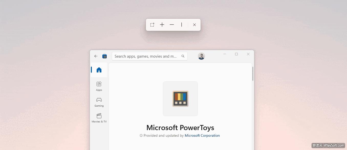Open Movies & TV in the sidebar
Viewport: 347px width, 150px height.
click(99, 118)
